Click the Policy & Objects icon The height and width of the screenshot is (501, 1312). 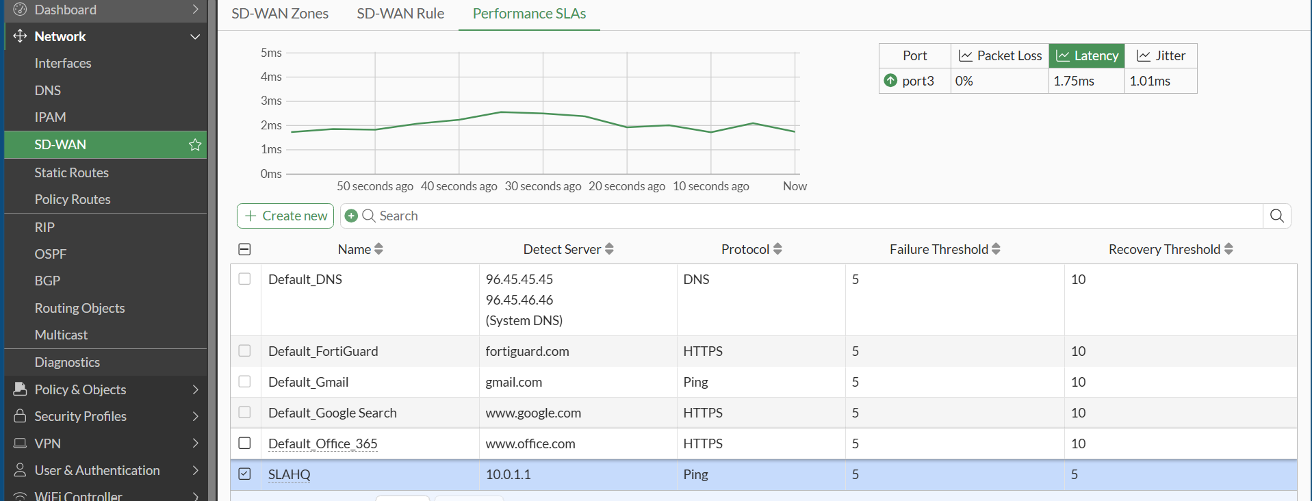click(20, 389)
